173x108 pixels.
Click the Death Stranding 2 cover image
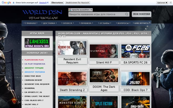pos(72,79)
